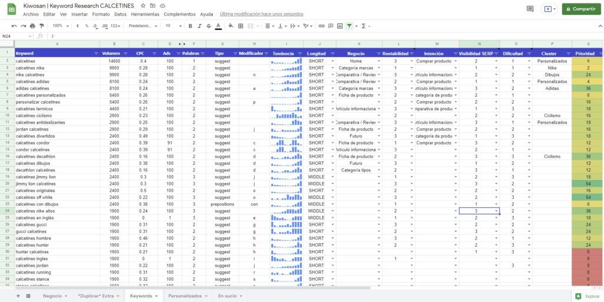
Task: Redo the last undone action
Action: (23, 26)
